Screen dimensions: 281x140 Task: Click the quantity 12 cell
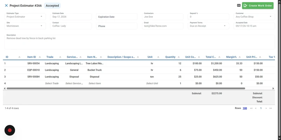point(180,63)
